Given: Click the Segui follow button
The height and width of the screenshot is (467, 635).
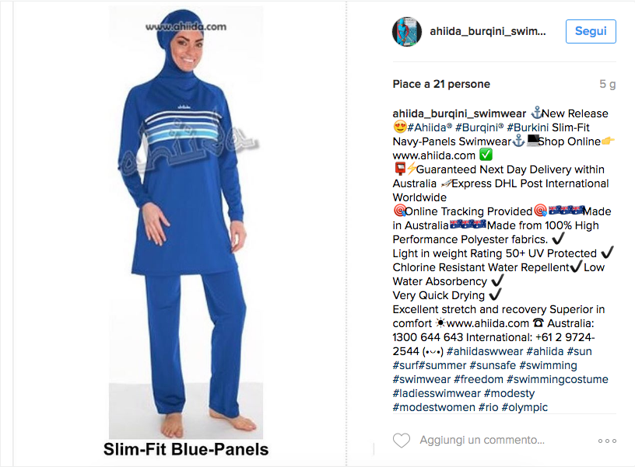Looking at the screenshot, I should pyautogui.click(x=591, y=31).
